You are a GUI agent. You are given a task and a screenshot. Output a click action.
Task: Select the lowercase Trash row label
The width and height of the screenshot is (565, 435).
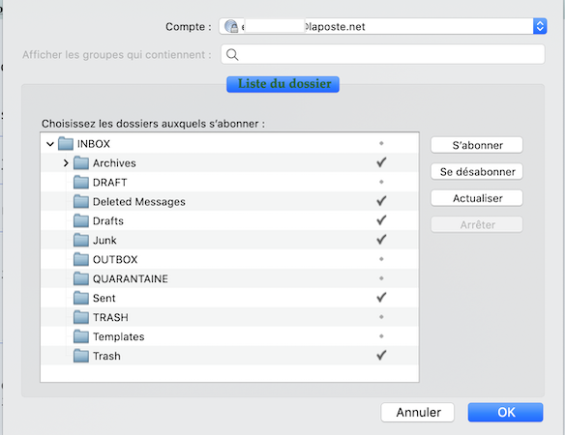coord(106,356)
